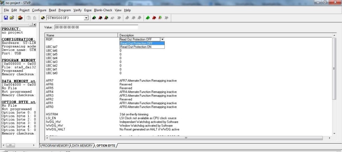Click the greyed clipboard paste icon
The width and height of the screenshot is (342, 152).
click(28, 18)
